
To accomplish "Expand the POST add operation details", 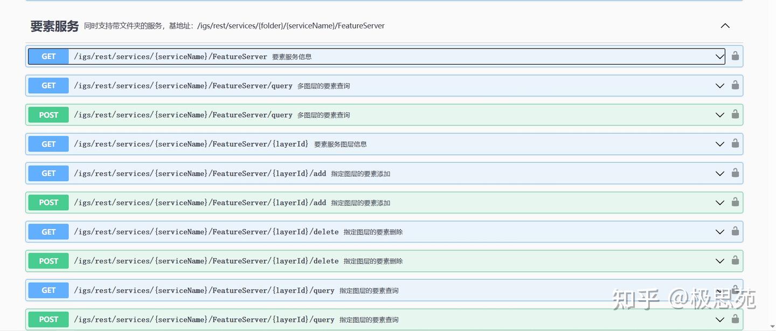I will (719, 202).
